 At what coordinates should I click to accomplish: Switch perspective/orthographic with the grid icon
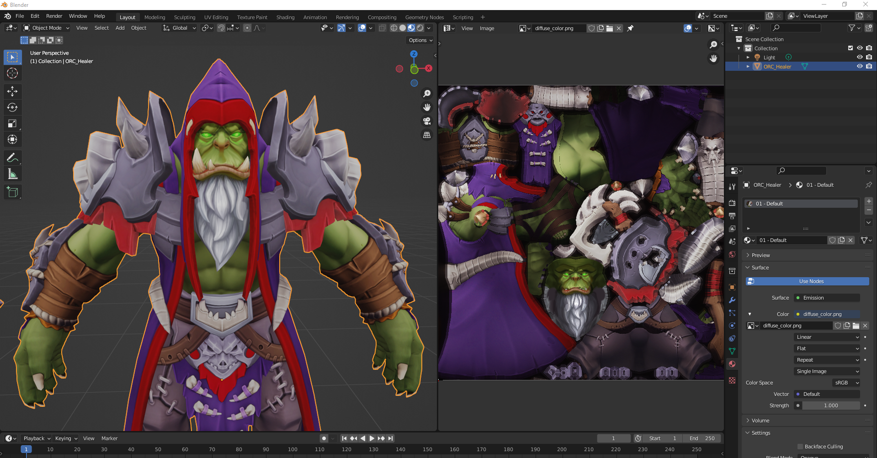pyautogui.click(x=427, y=135)
